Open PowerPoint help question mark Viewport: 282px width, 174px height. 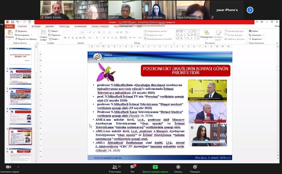257,22
